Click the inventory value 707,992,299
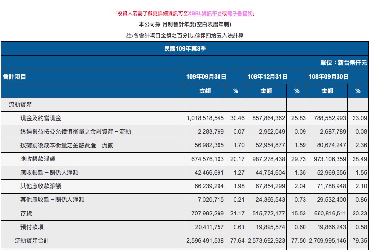The width and height of the screenshot is (371, 250). [207, 214]
